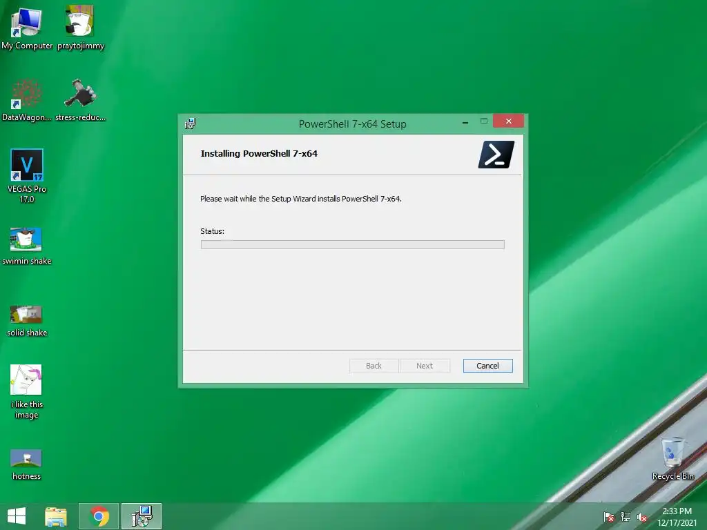
Task: Click the 'Status:' label
Action: (x=213, y=231)
